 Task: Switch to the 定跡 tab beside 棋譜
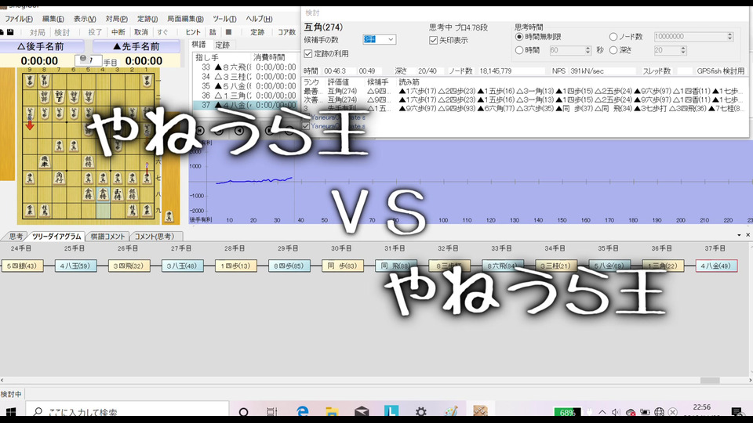click(222, 45)
